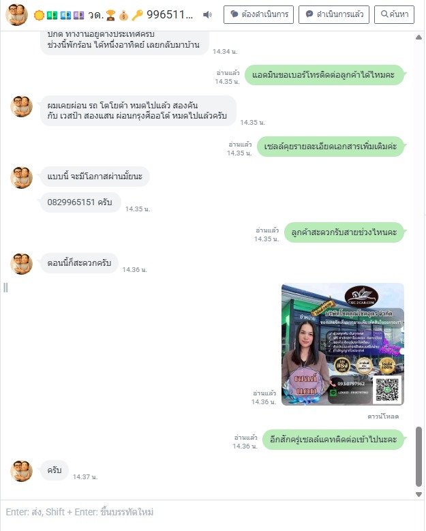This screenshot has height=531, width=426.
Task: Click the key emoji icon in chat title
Action: [x=137, y=15]
